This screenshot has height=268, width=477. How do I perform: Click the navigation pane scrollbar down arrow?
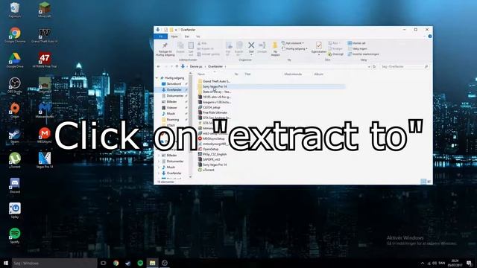191,177
